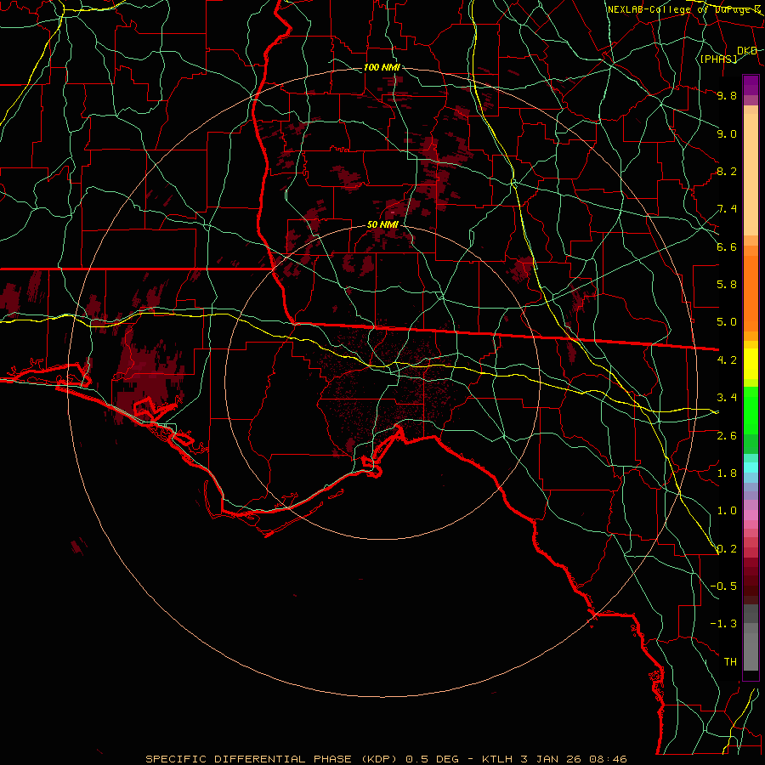Select the 8.2 scale label
Viewport: 765px width, 765px height.
coord(727,171)
